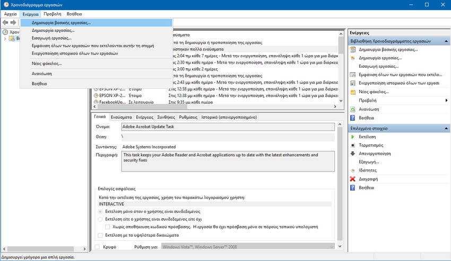Click the Απενεργοποίηση down-arrow icon
Screen dimensions: 451x261
(353, 154)
